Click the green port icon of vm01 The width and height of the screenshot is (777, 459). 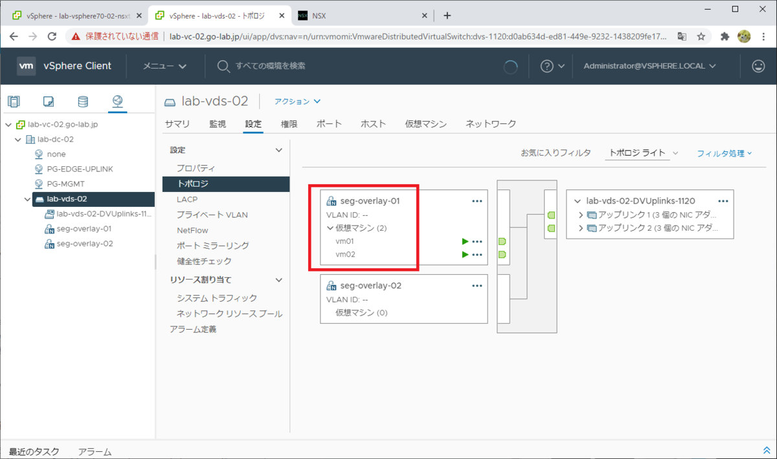[502, 241]
